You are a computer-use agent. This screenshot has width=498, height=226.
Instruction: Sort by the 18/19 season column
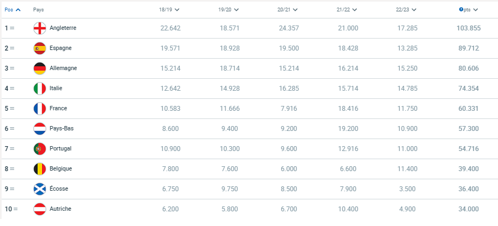pyautogui.click(x=169, y=10)
